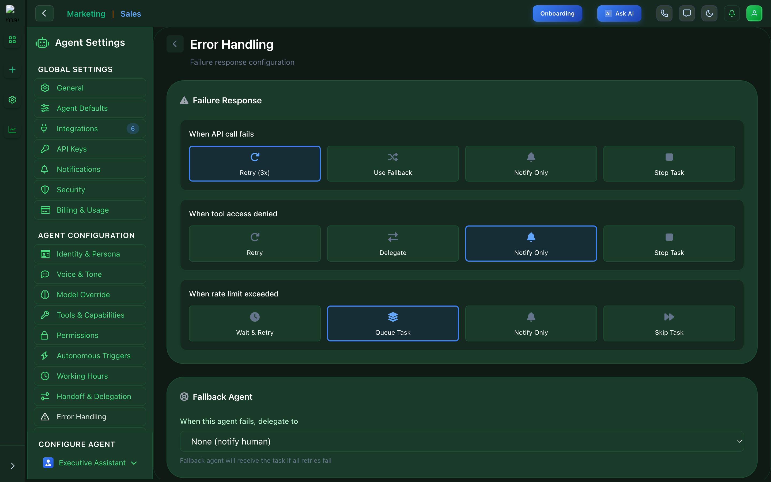
Task: Click the Fallback Agent lifebuoy icon
Action: coord(184,397)
